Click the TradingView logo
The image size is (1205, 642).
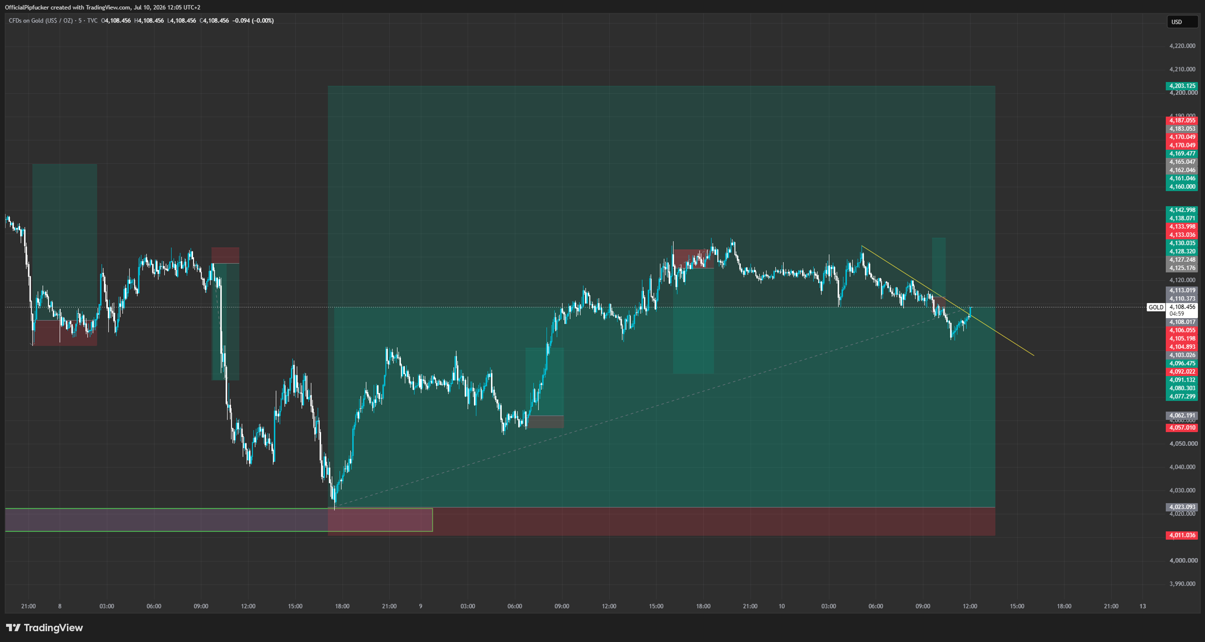pos(44,627)
